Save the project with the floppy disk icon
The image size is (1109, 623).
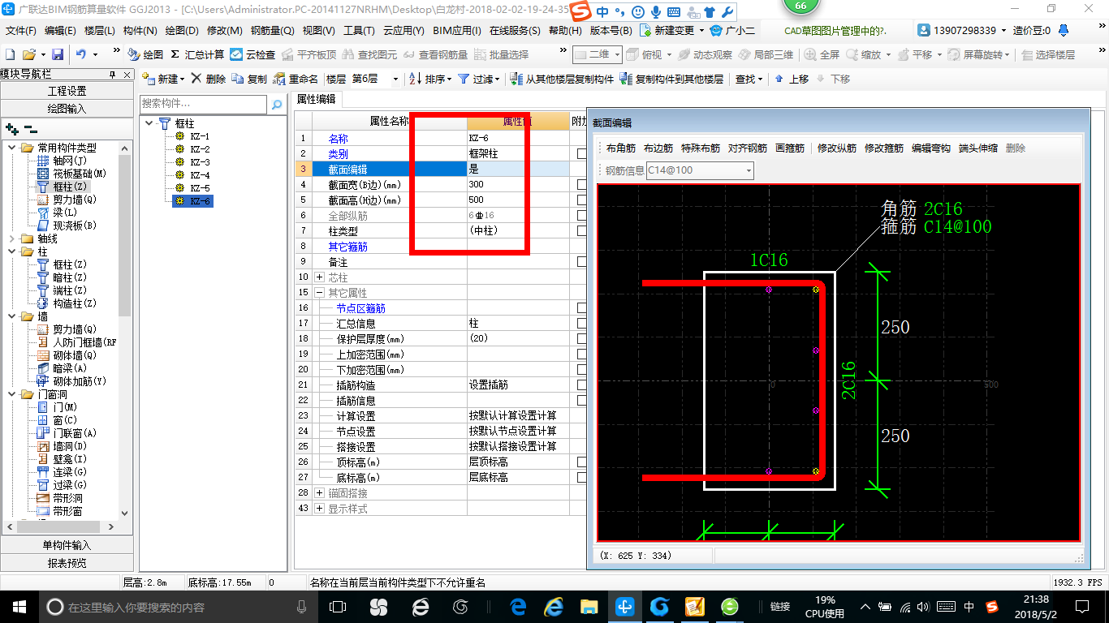pos(58,54)
